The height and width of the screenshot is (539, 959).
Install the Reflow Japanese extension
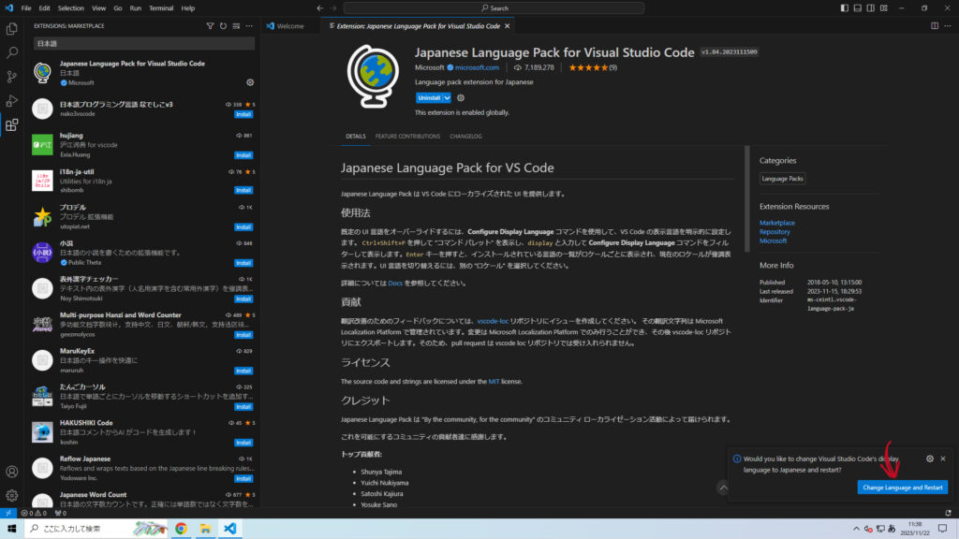coord(243,478)
